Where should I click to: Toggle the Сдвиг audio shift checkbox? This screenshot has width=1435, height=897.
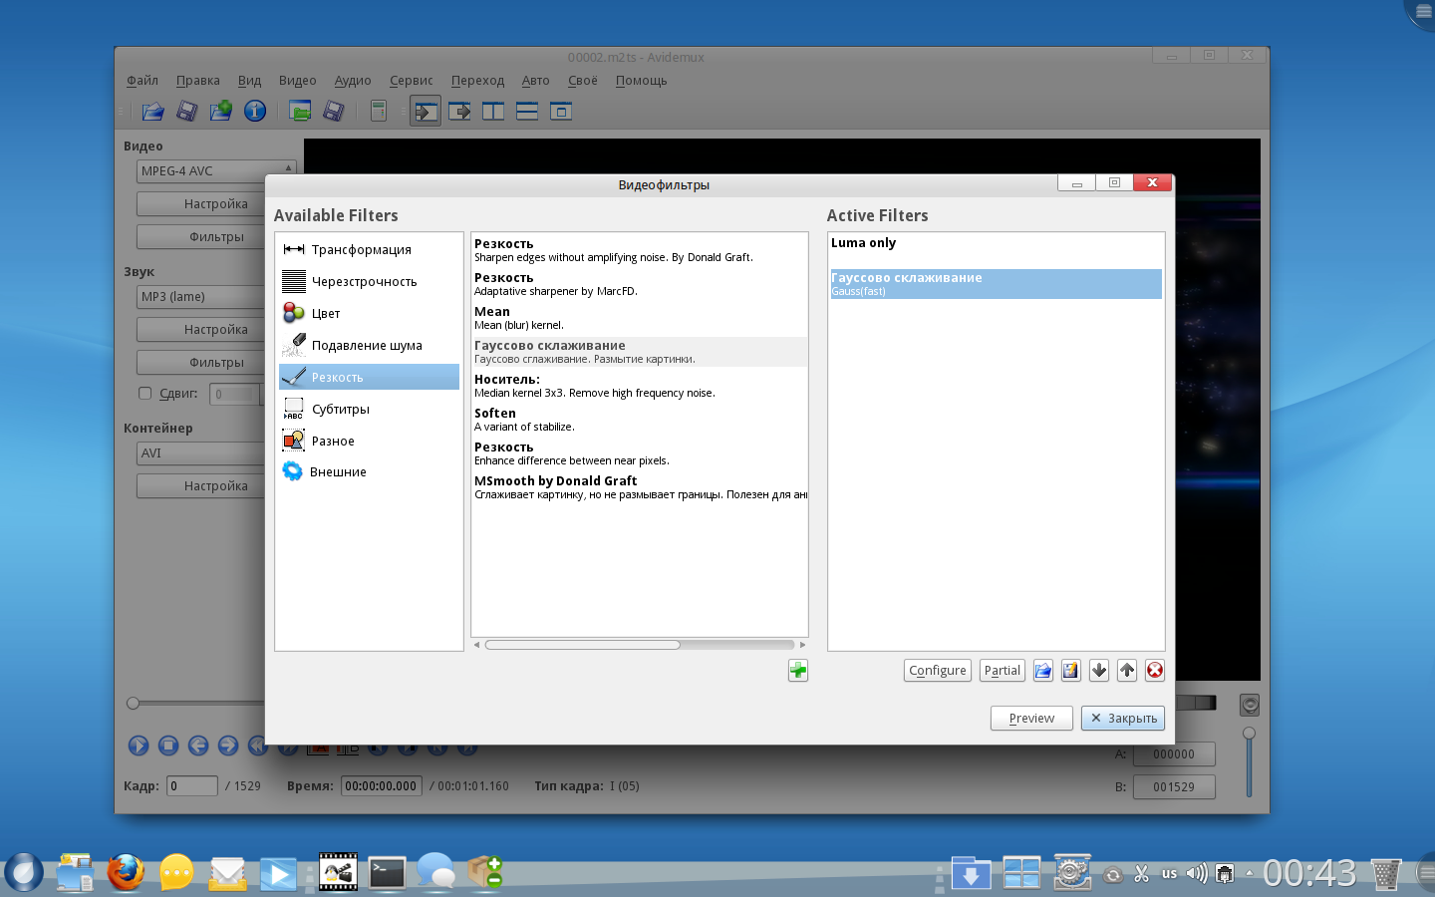point(145,394)
